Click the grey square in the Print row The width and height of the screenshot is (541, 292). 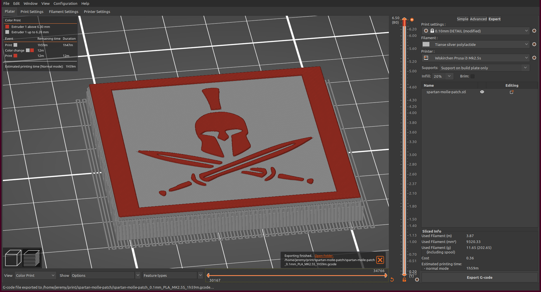click(15, 45)
